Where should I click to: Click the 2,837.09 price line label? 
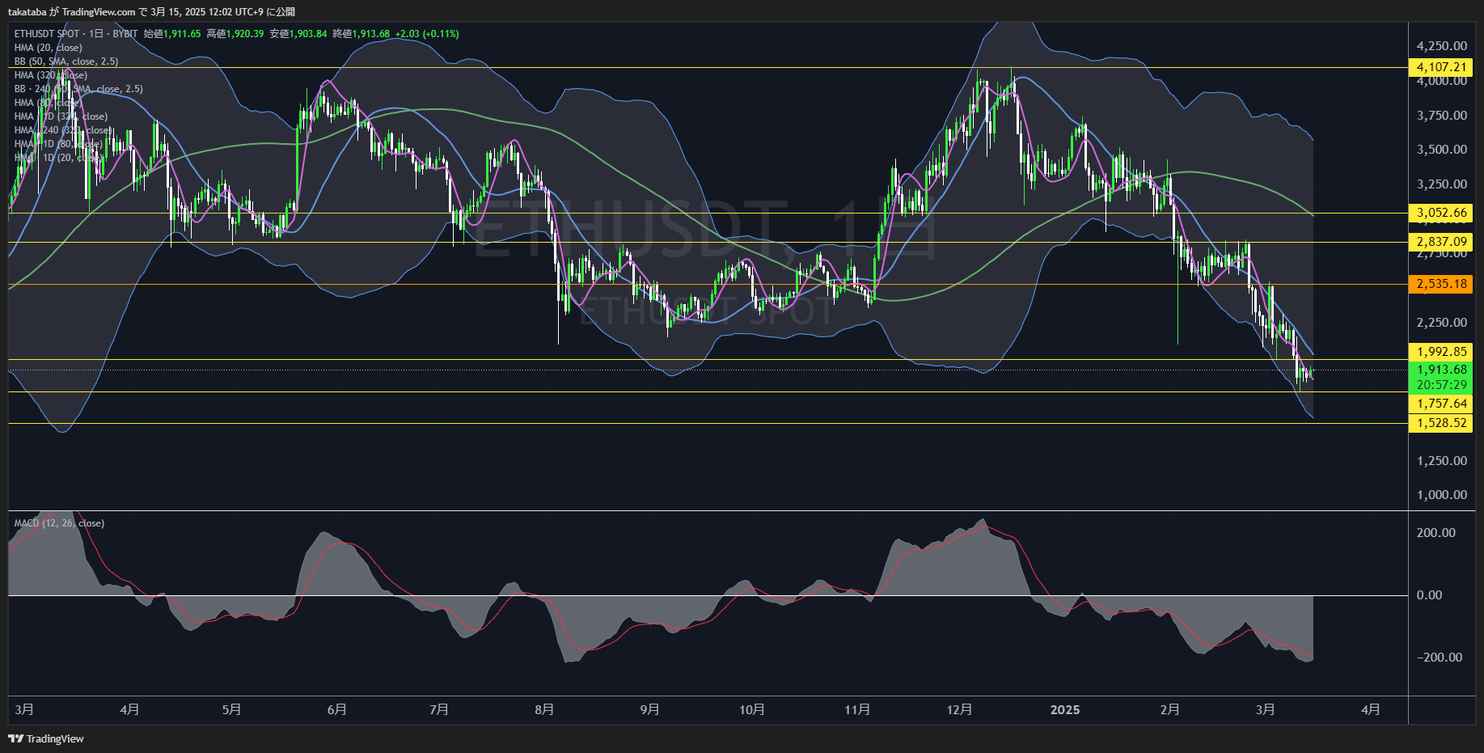(x=1440, y=242)
